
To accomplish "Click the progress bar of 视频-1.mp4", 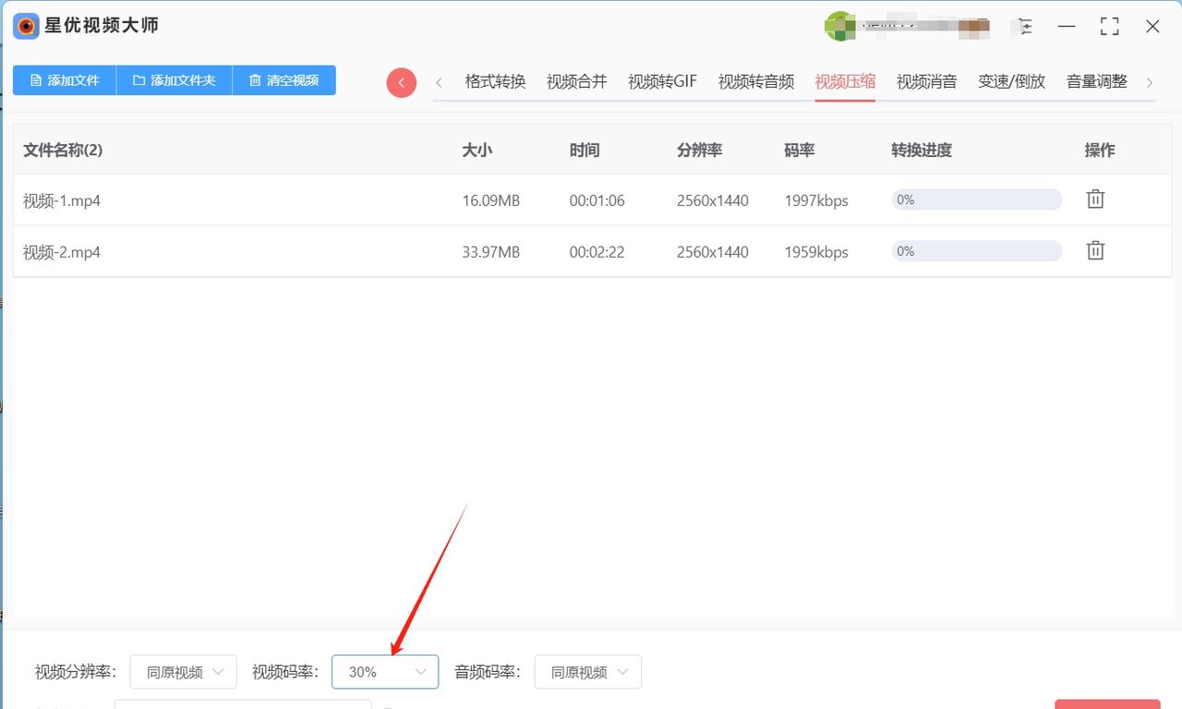I will tap(975, 199).
